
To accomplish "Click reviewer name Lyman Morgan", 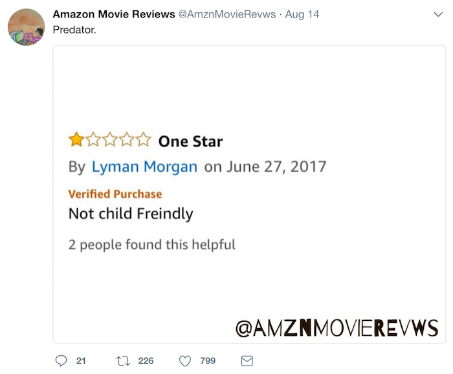I will (x=144, y=167).
